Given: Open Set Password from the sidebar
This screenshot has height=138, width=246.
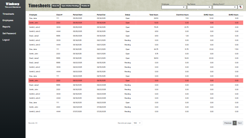Looking at the screenshot, I should (9, 33).
